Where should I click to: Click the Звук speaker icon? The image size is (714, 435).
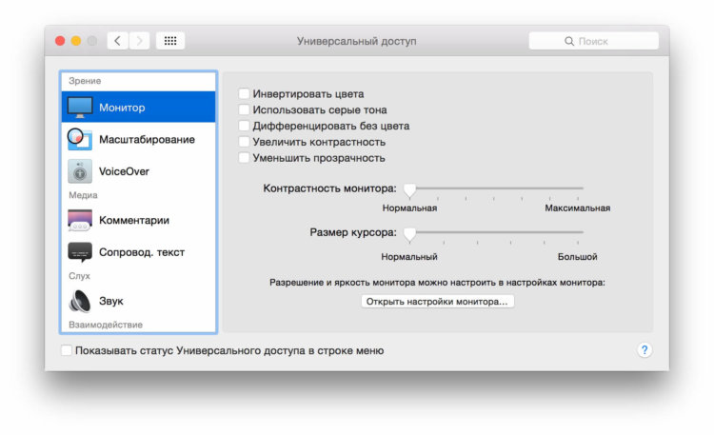tap(80, 301)
